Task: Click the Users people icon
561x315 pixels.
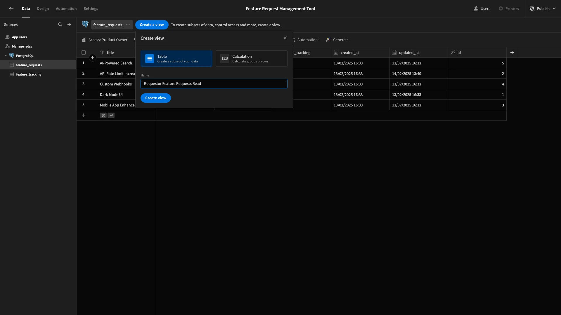Action: [476, 9]
